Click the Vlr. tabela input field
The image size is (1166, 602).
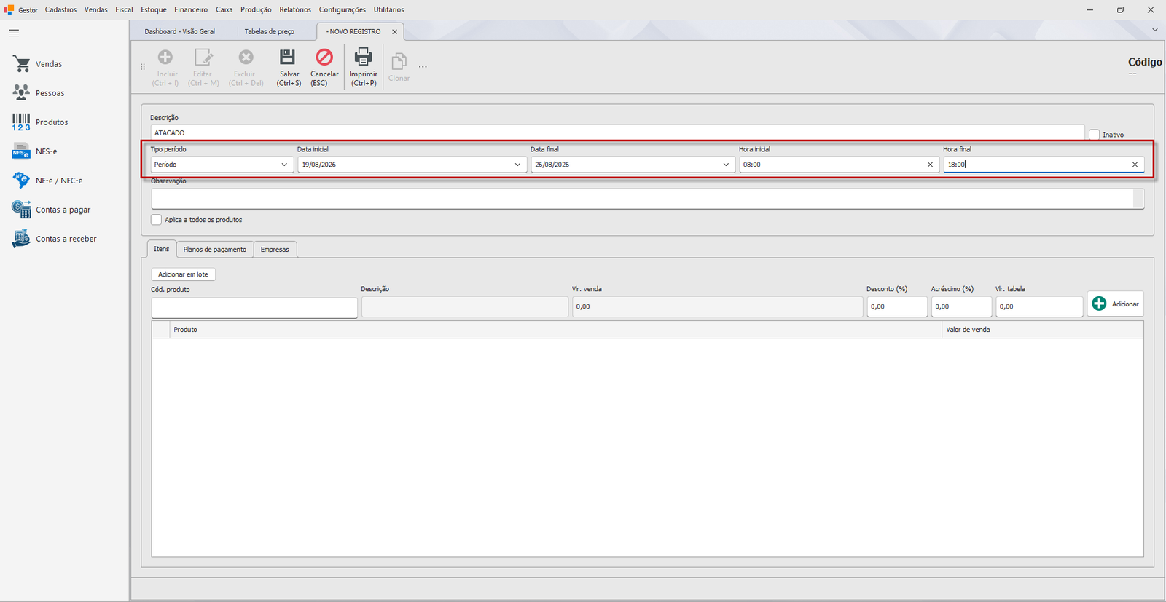(x=1039, y=306)
